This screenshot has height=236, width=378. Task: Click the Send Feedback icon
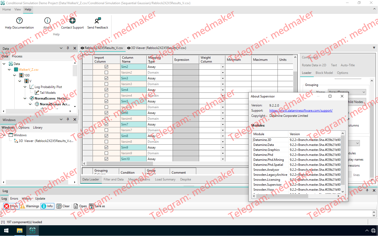(97, 23)
